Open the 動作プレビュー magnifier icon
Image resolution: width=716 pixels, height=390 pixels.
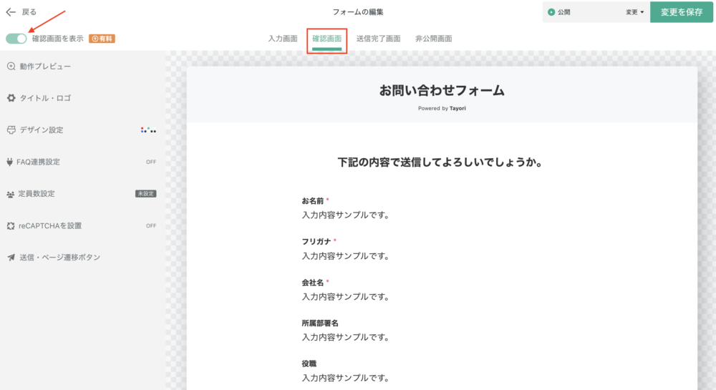pyautogui.click(x=11, y=66)
